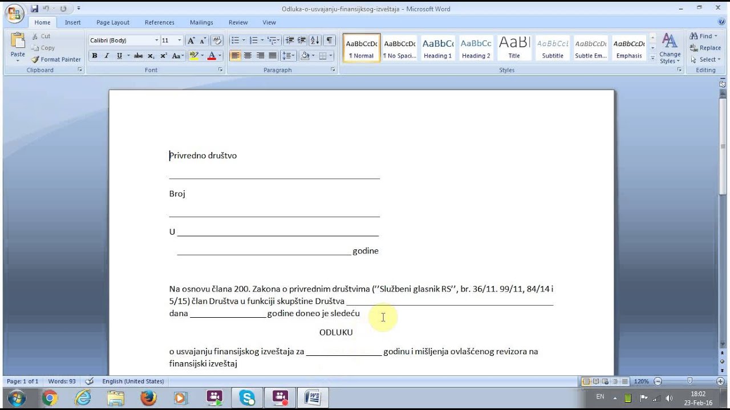Toggle Italic formatting

[107, 56]
